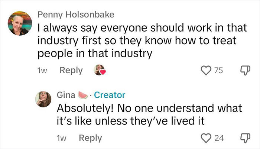Click the watermelon emoji beside Gina
Screen dimensions: 260x149
coord(84,95)
